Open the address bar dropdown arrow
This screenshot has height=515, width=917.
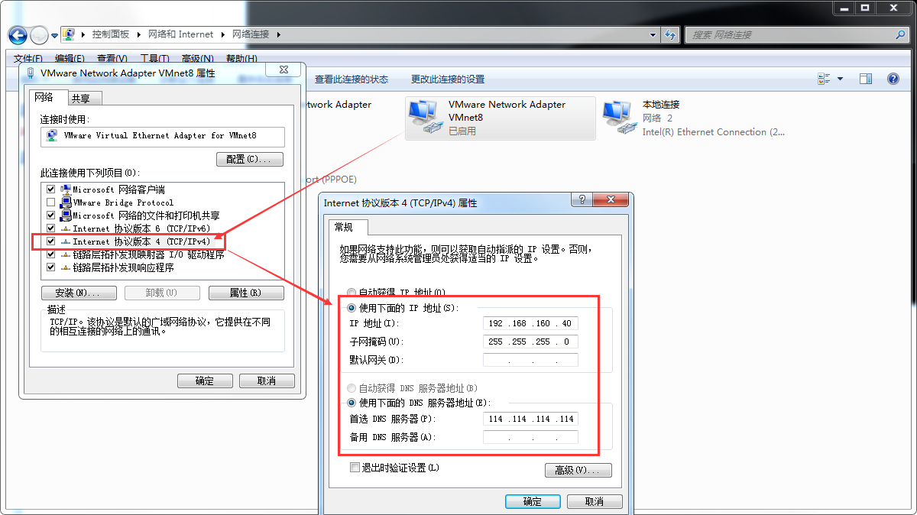(652, 35)
